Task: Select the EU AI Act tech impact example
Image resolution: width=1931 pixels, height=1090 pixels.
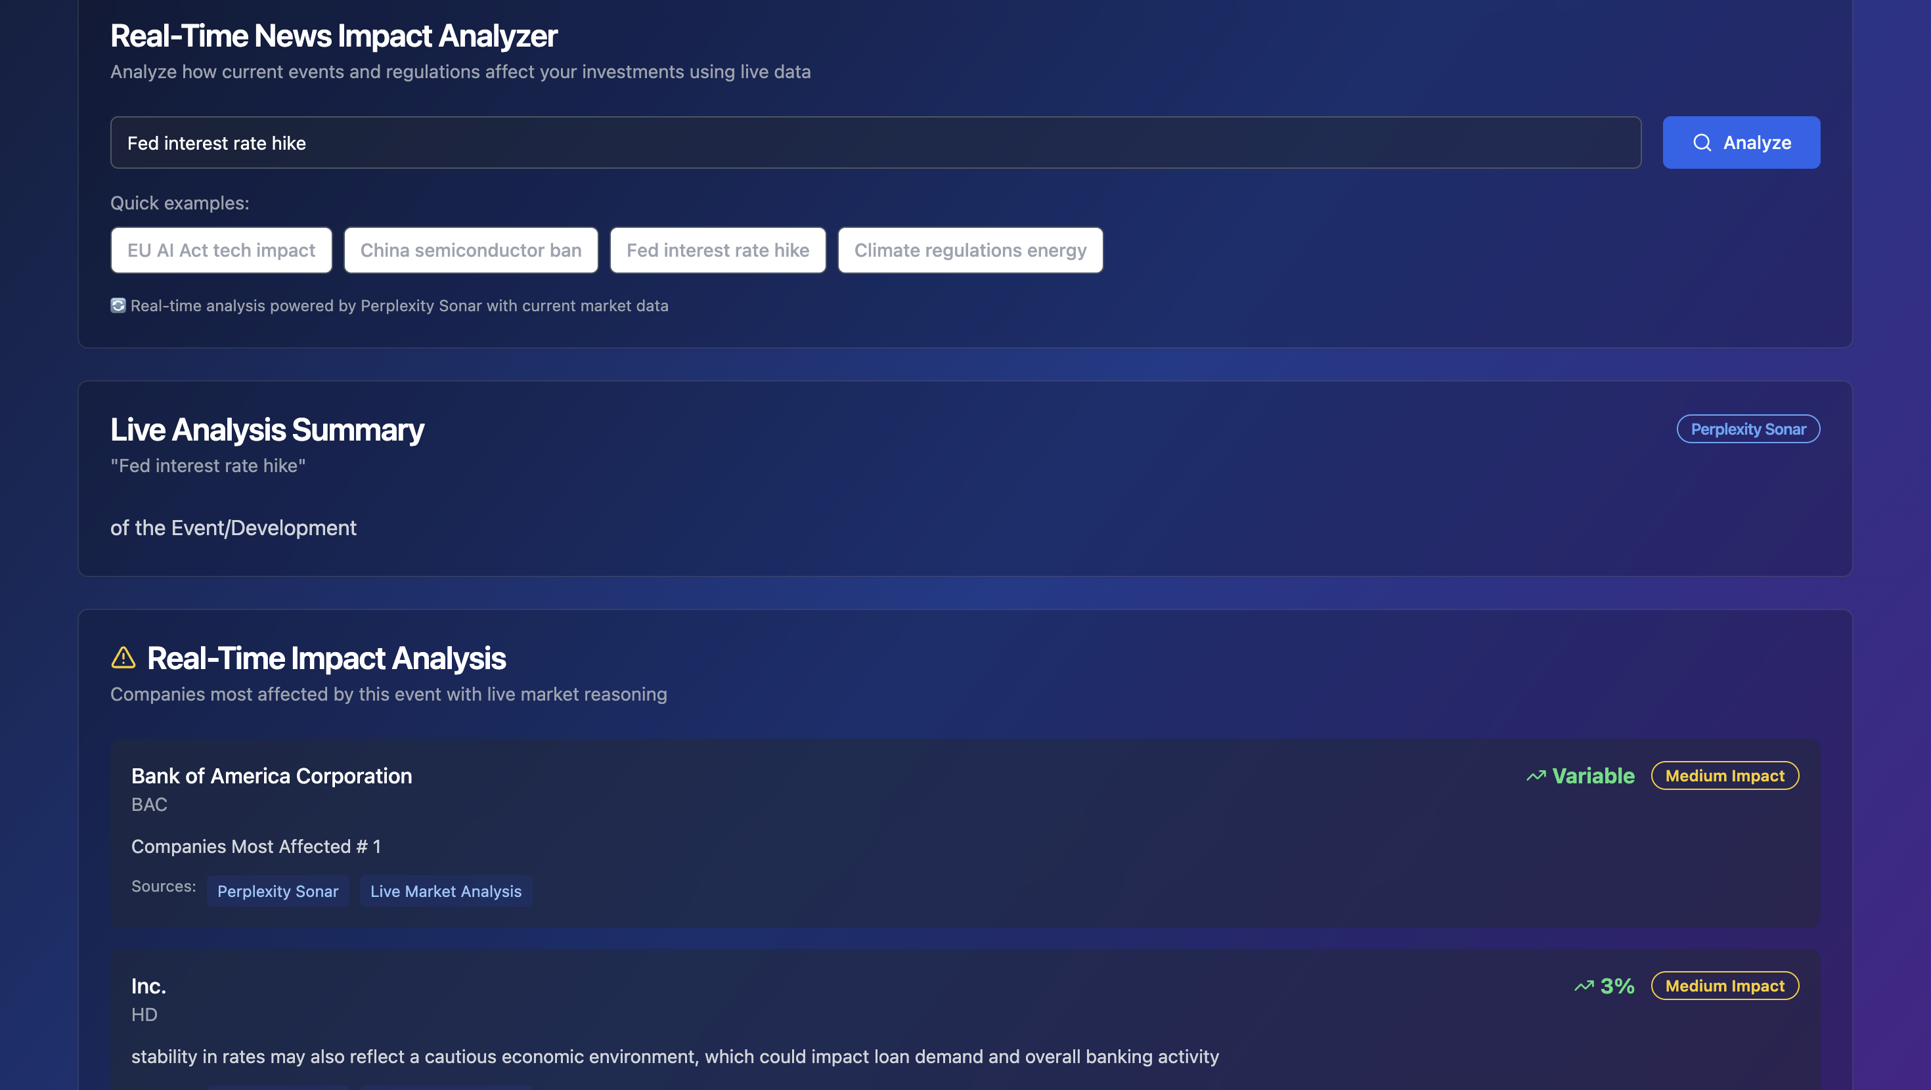Action: 221,250
